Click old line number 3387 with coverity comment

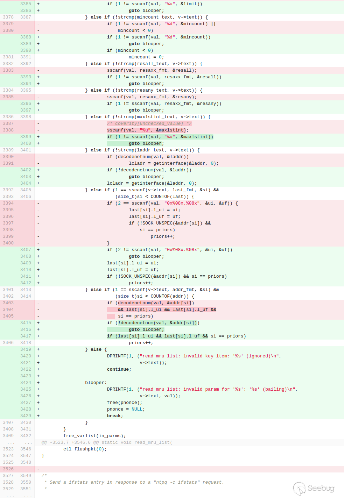point(8,123)
